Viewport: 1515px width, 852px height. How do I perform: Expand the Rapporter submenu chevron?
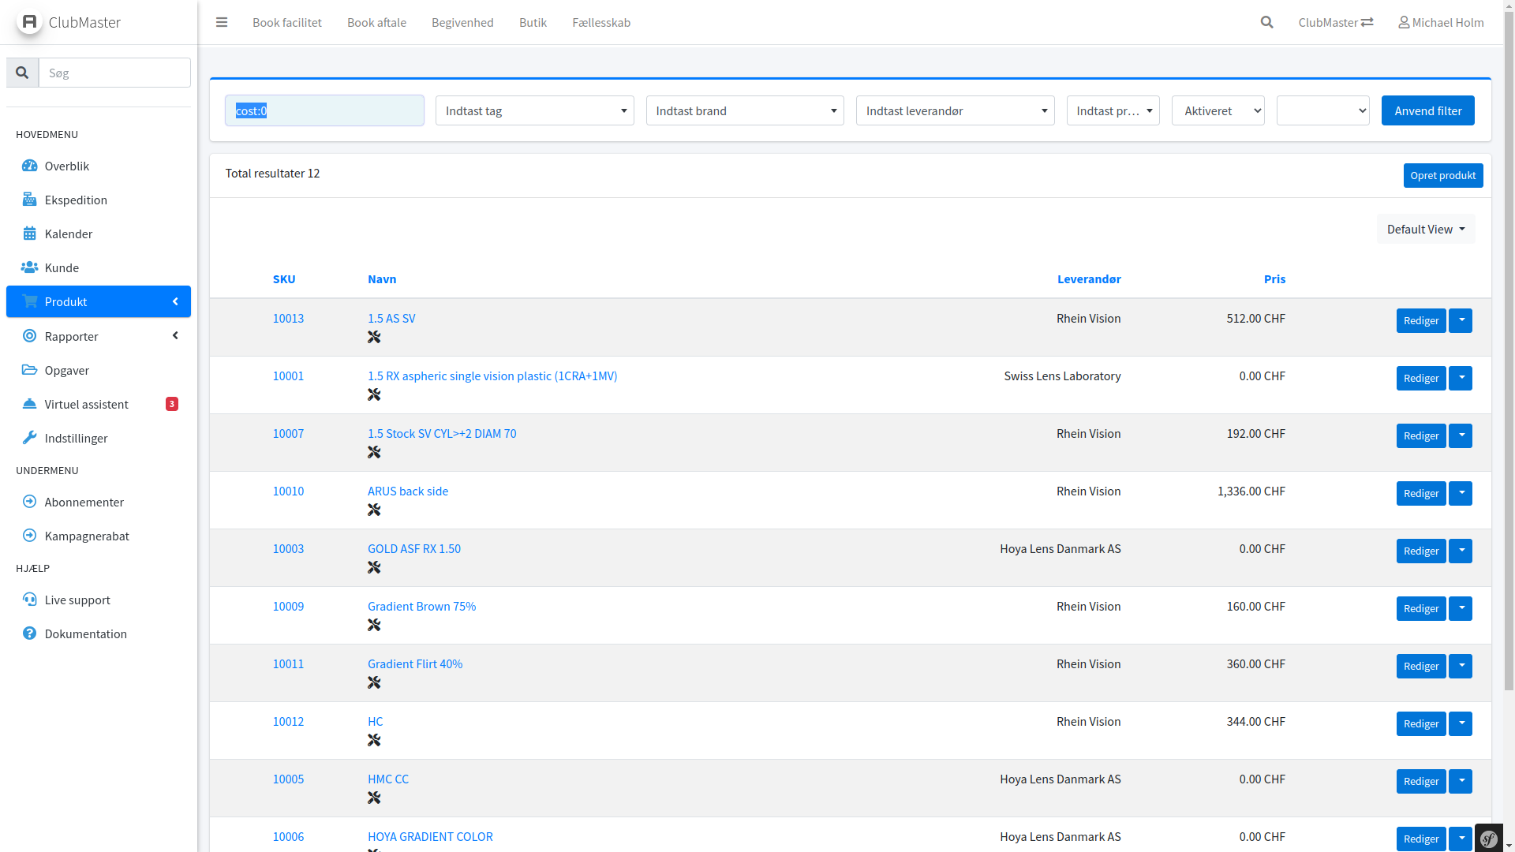tap(175, 336)
